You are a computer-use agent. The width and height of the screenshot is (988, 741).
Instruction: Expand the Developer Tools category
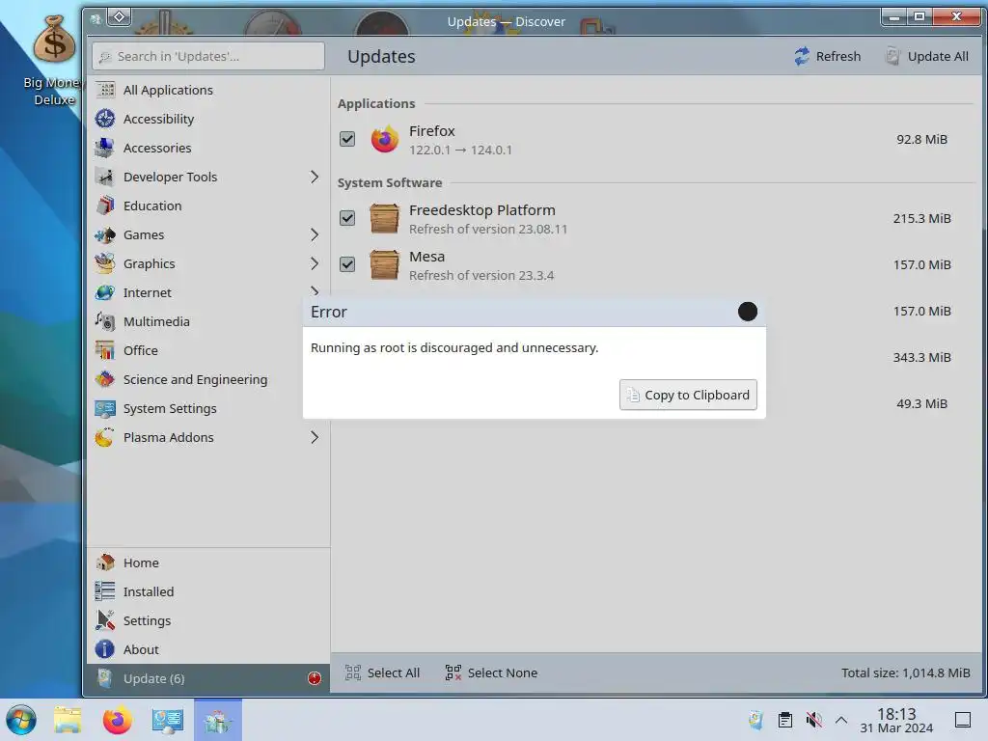coord(315,178)
